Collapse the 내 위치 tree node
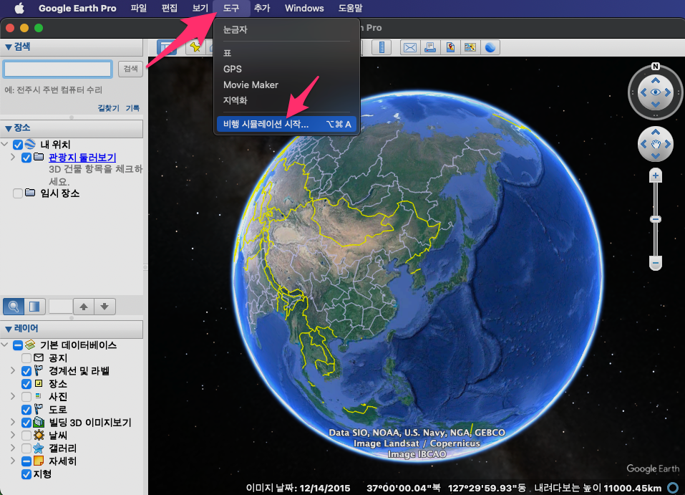 coord(5,144)
